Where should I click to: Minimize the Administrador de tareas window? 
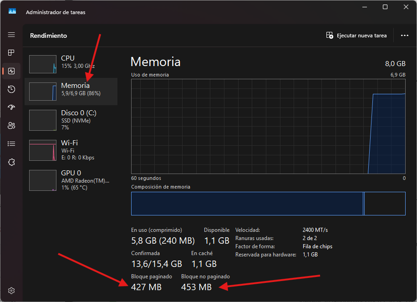(x=365, y=7)
